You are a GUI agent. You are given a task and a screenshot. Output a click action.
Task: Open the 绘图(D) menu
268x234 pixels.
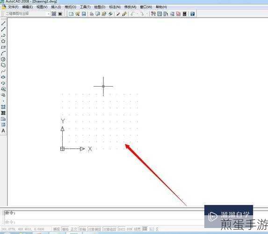pyautogui.click(x=100, y=7)
